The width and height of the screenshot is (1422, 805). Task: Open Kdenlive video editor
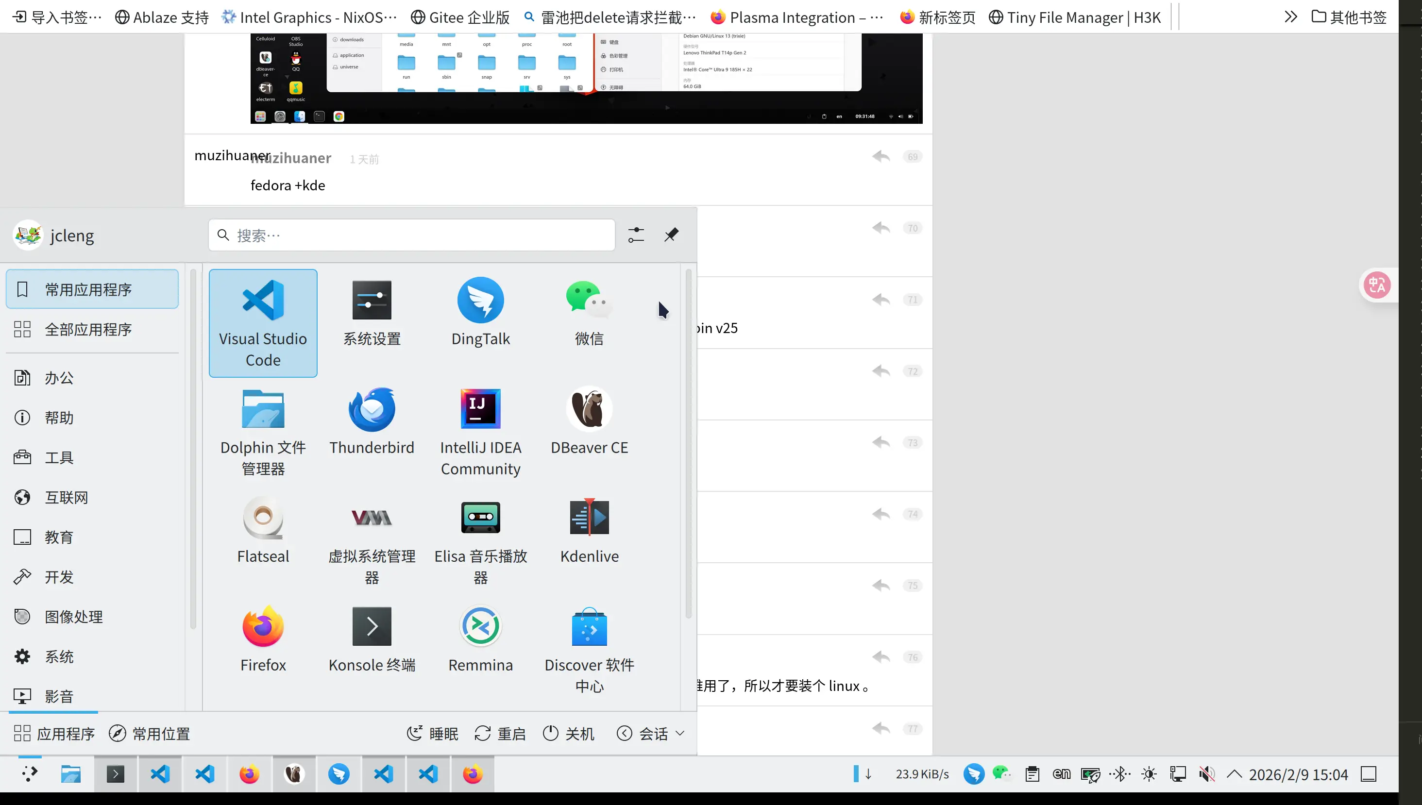(589, 530)
